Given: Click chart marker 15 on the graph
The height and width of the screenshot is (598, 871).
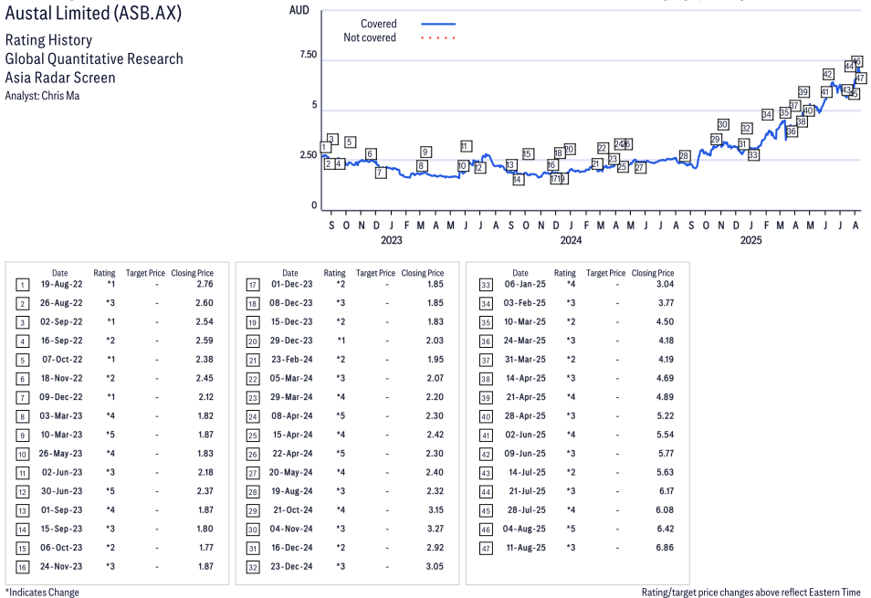Looking at the screenshot, I should pos(528,153).
